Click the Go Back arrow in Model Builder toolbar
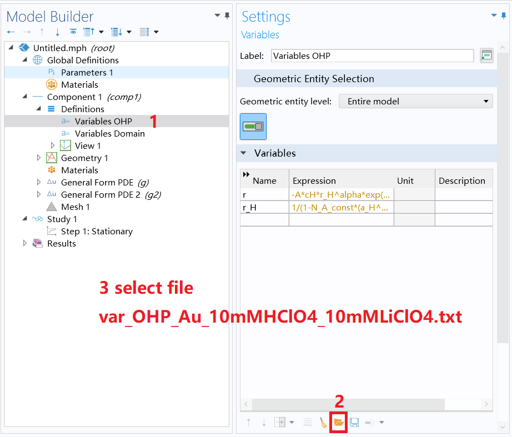This screenshot has width=512, height=437. tap(11, 32)
